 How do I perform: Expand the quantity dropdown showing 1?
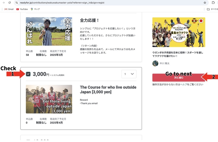point(129,74)
